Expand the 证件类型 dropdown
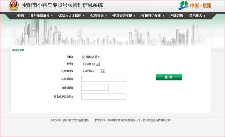This screenshot has height=137, width=225. pyautogui.click(x=93, y=71)
